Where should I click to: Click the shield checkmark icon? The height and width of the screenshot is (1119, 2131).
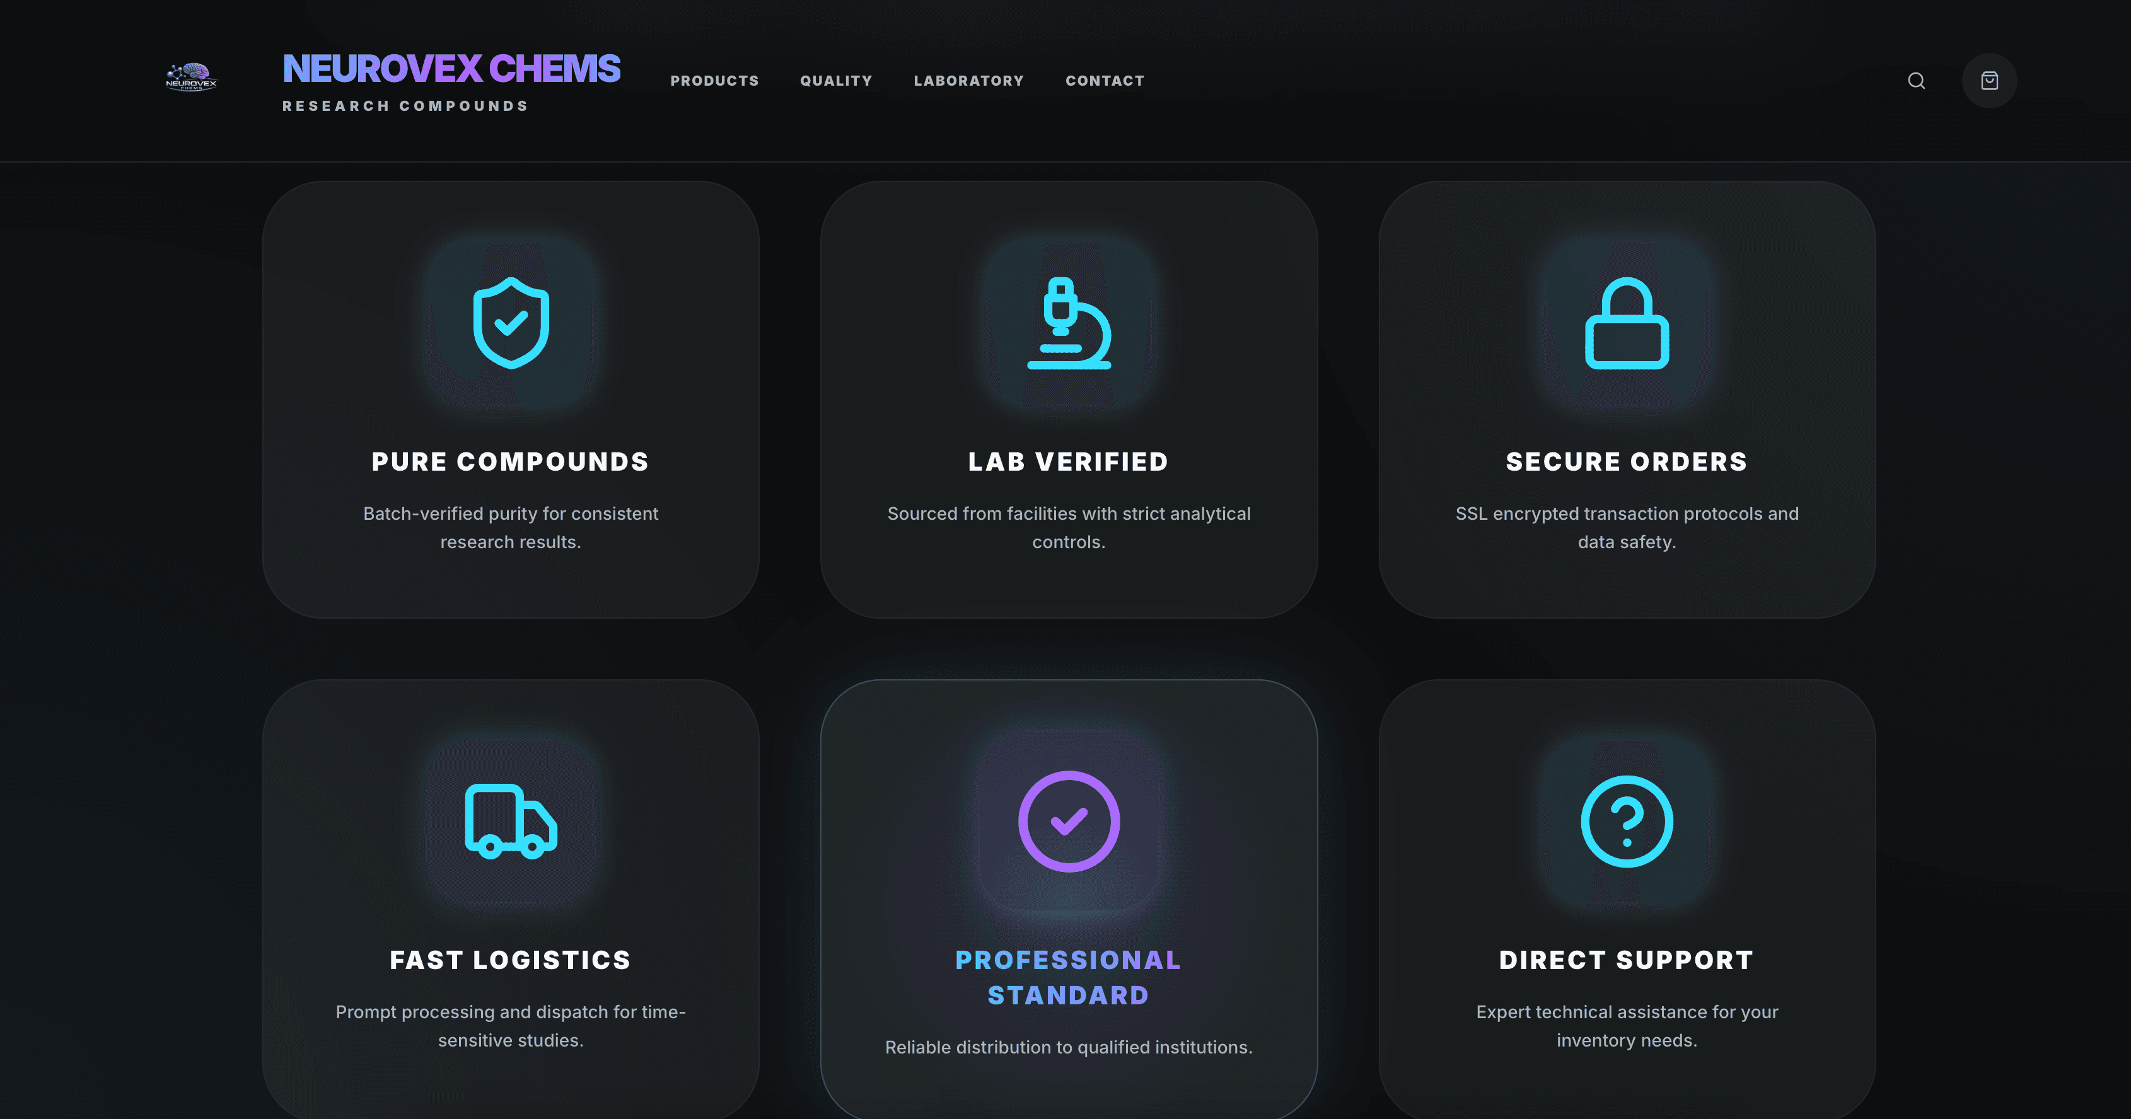click(x=511, y=323)
